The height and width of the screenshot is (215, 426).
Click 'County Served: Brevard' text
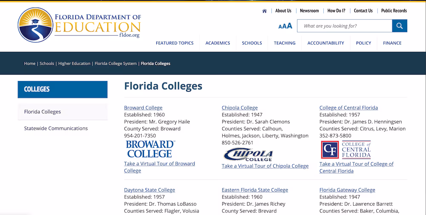tap(249, 211)
